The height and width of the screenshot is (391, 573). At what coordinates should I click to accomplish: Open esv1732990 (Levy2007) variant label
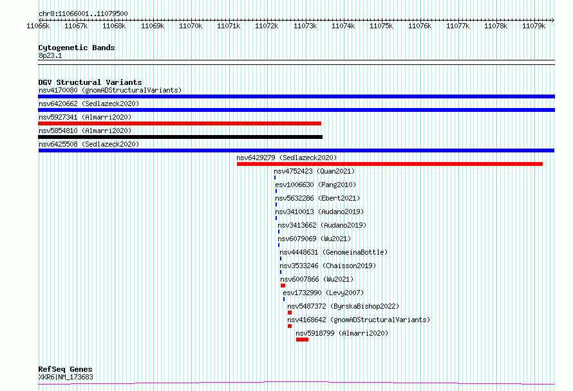coord(323,293)
